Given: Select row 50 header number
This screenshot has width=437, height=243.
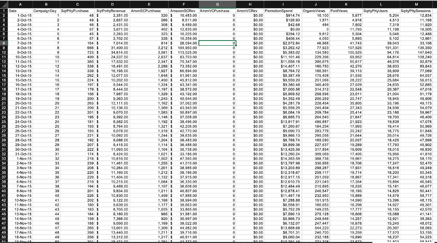Looking at the screenshot, I should pos(4,237).
